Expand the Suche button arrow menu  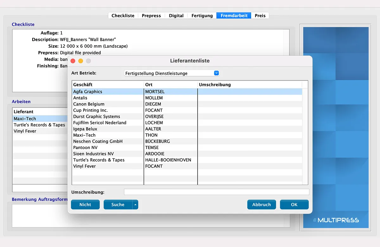(x=135, y=205)
